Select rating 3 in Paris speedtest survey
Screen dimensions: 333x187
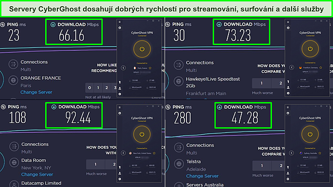(115, 88)
